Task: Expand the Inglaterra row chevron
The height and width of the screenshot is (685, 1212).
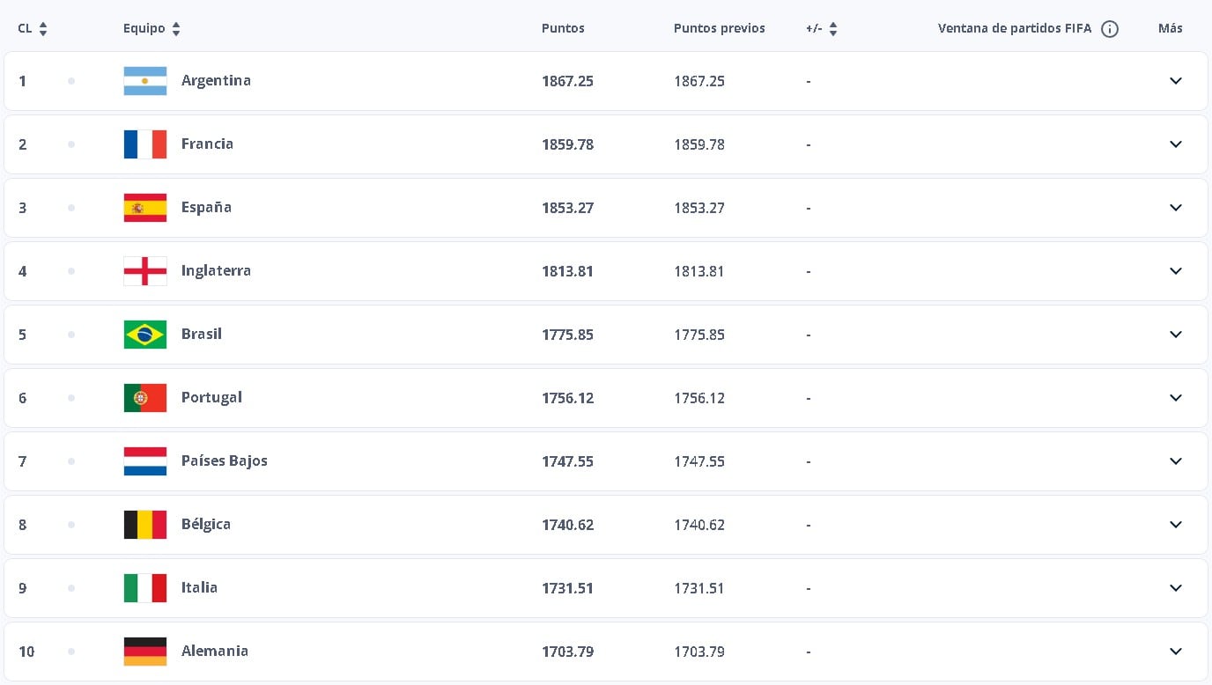Action: tap(1176, 271)
